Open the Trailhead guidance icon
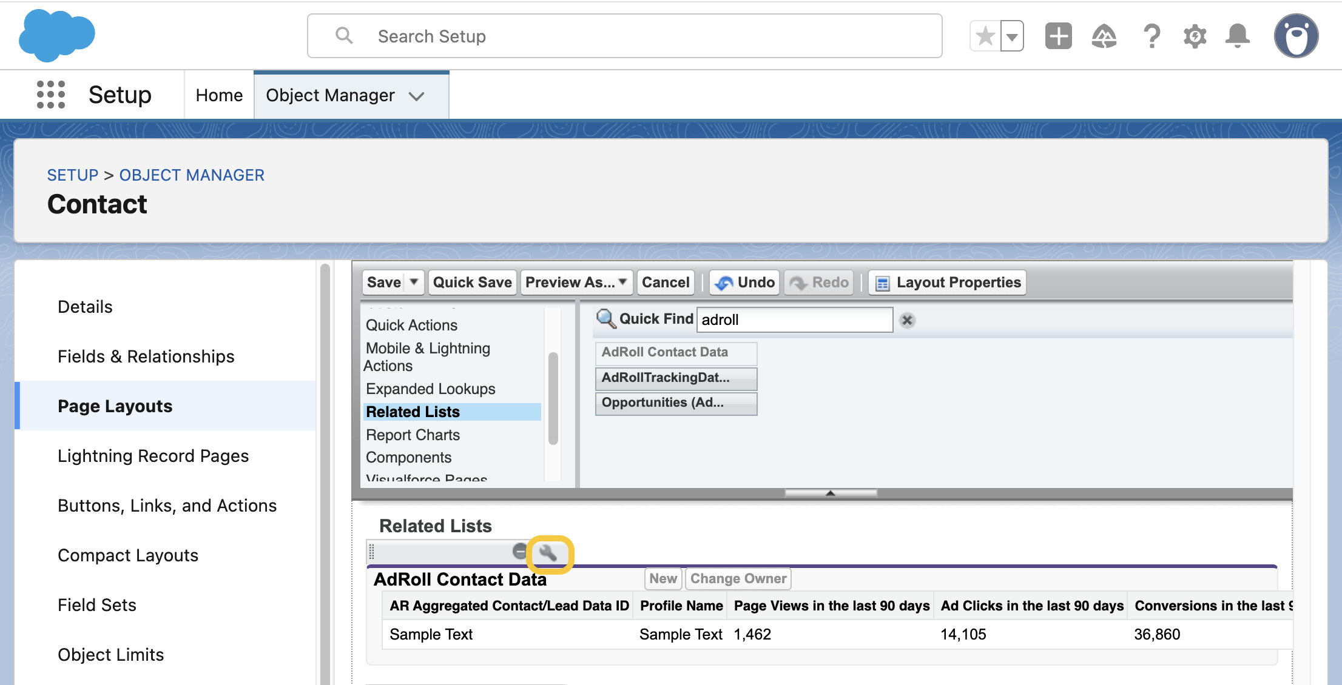The width and height of the screenshot is (1342, 685). 1104,36
